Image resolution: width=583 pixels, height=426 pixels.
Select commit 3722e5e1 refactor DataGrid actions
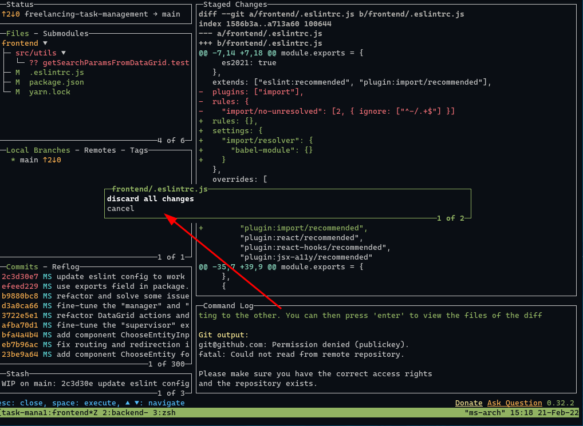(95, 316)
